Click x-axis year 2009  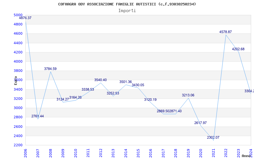pyautogui.click(x=63, y=153)
